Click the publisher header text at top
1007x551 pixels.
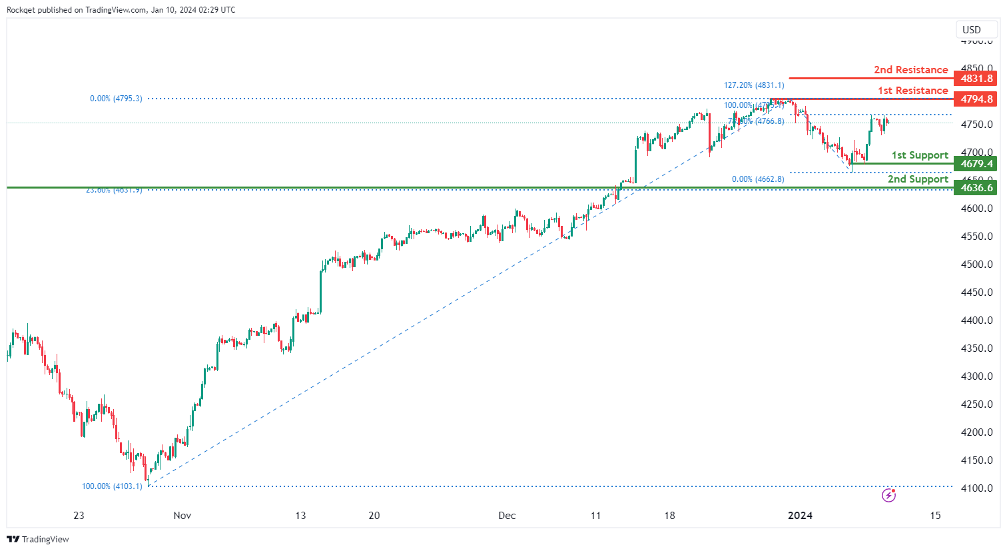[121, 10]
